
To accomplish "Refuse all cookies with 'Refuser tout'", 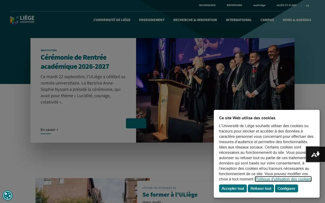I will click(261, 189).
